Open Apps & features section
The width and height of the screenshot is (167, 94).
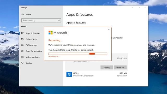tap(33, 33)
